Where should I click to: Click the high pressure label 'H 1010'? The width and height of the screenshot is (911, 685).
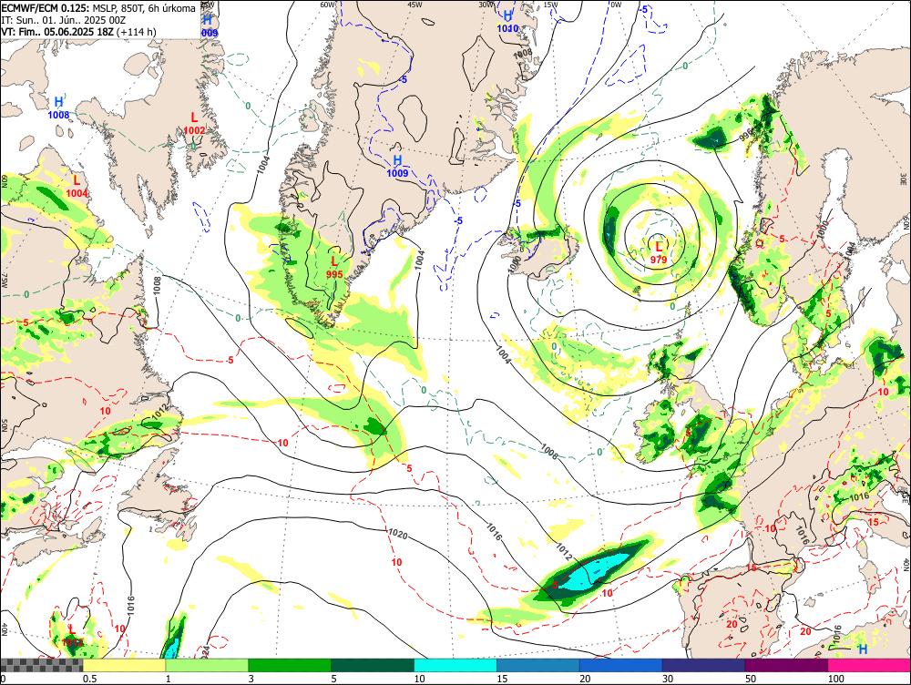[x=507, y=22]
